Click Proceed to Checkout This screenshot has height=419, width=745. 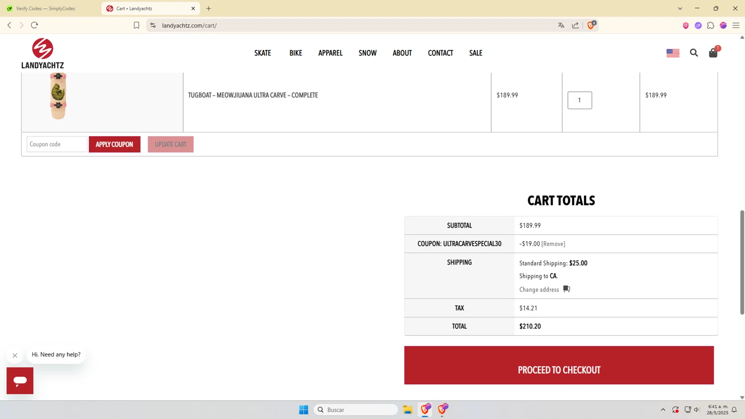[x=559, y=365]
